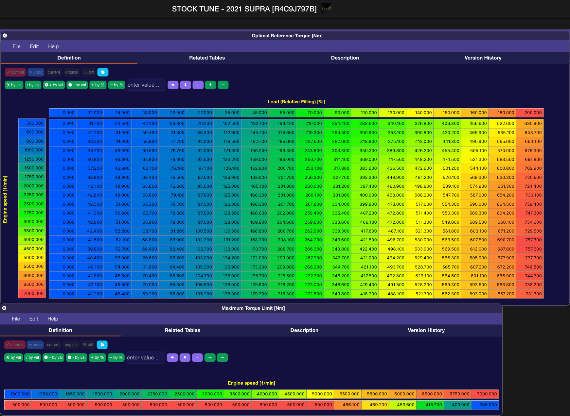
Task: Close the Optimal Reference Torque window
Action: click(x=5, y=36)
